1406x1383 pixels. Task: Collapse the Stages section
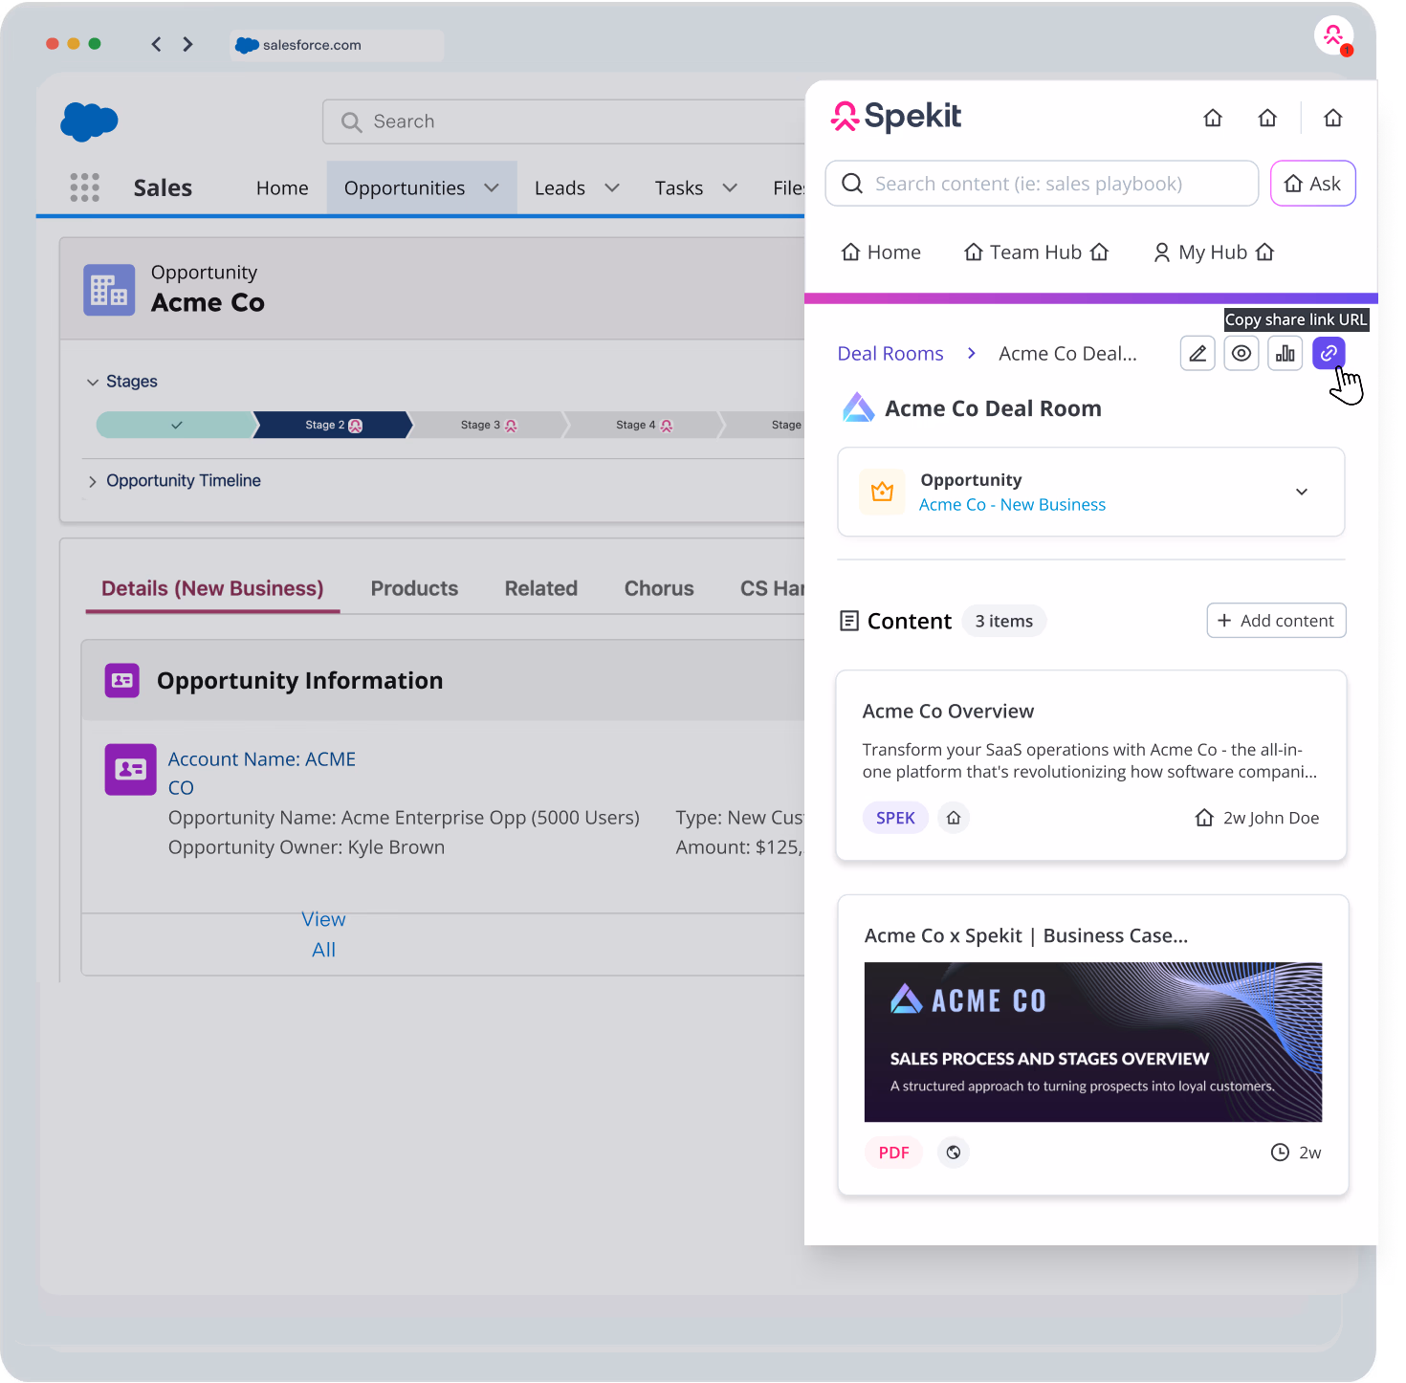click(x=93, y=382)
